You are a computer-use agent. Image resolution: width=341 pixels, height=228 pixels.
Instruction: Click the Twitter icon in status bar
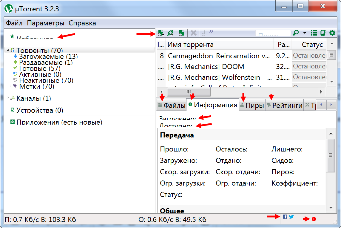(291, 217)
